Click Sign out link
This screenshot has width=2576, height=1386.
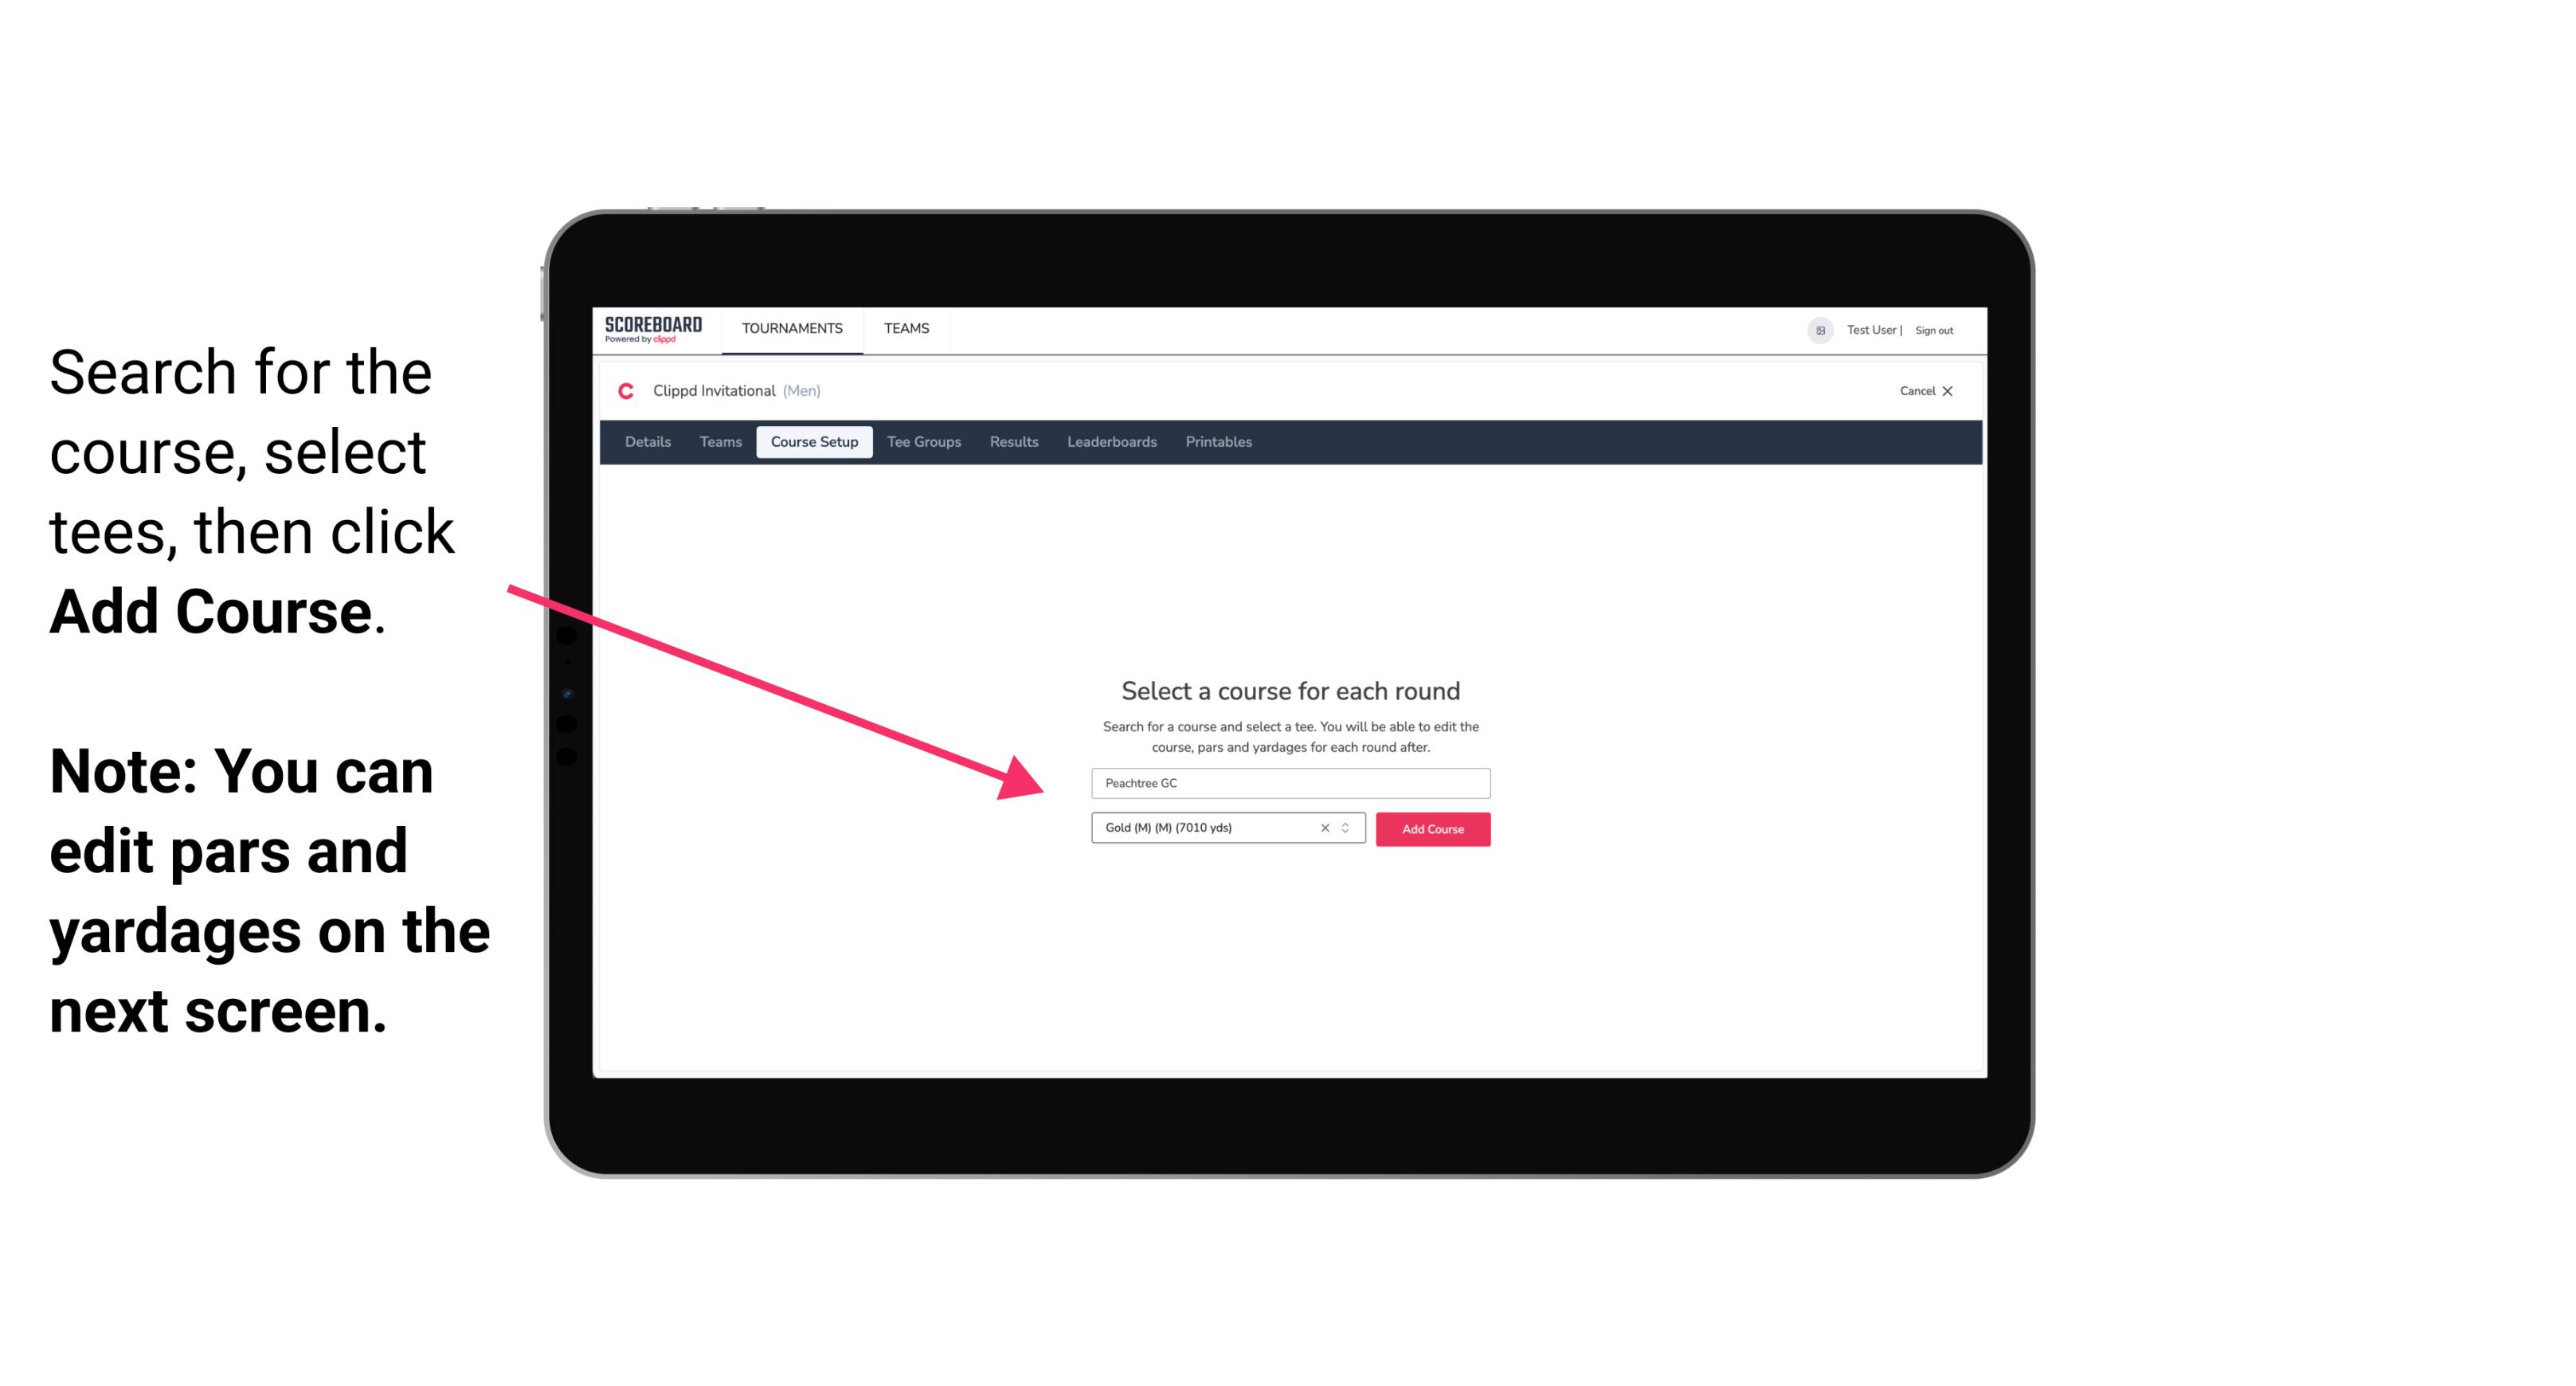click(x=1929, y=330)
